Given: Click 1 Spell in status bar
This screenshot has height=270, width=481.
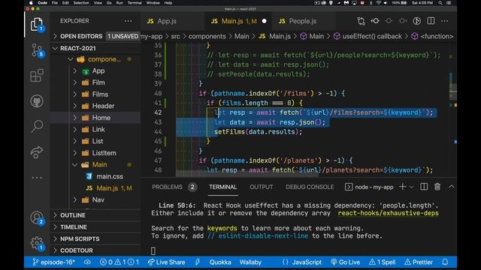Looking at the screenshot, I should pyautogui.click(x=383, y=262).
